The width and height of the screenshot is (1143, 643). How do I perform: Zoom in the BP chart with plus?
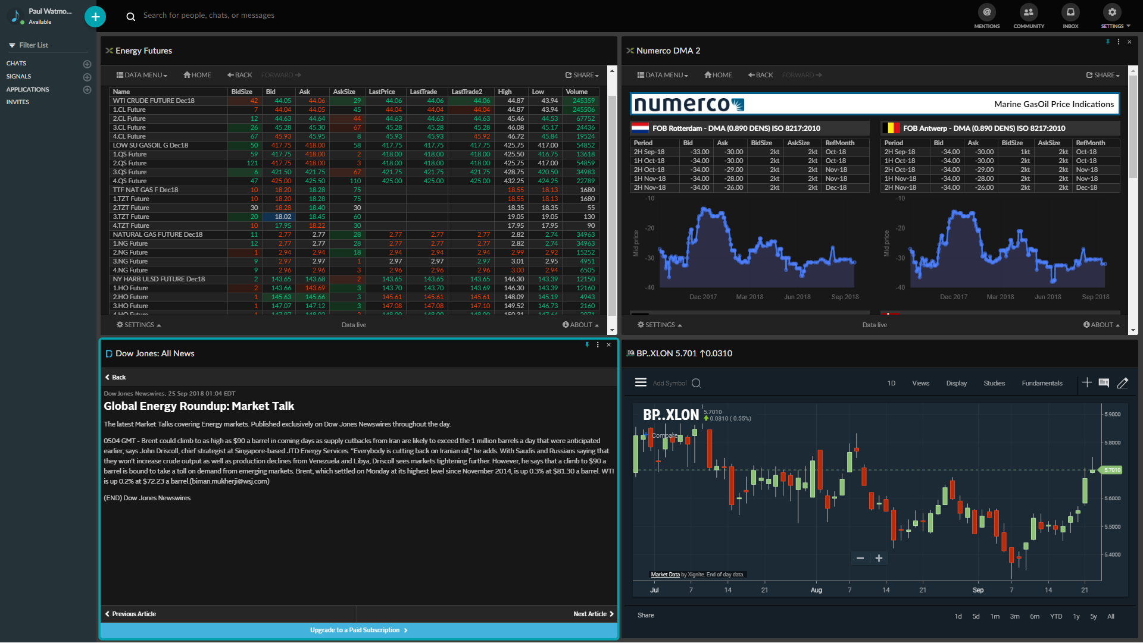pos(879,559)
